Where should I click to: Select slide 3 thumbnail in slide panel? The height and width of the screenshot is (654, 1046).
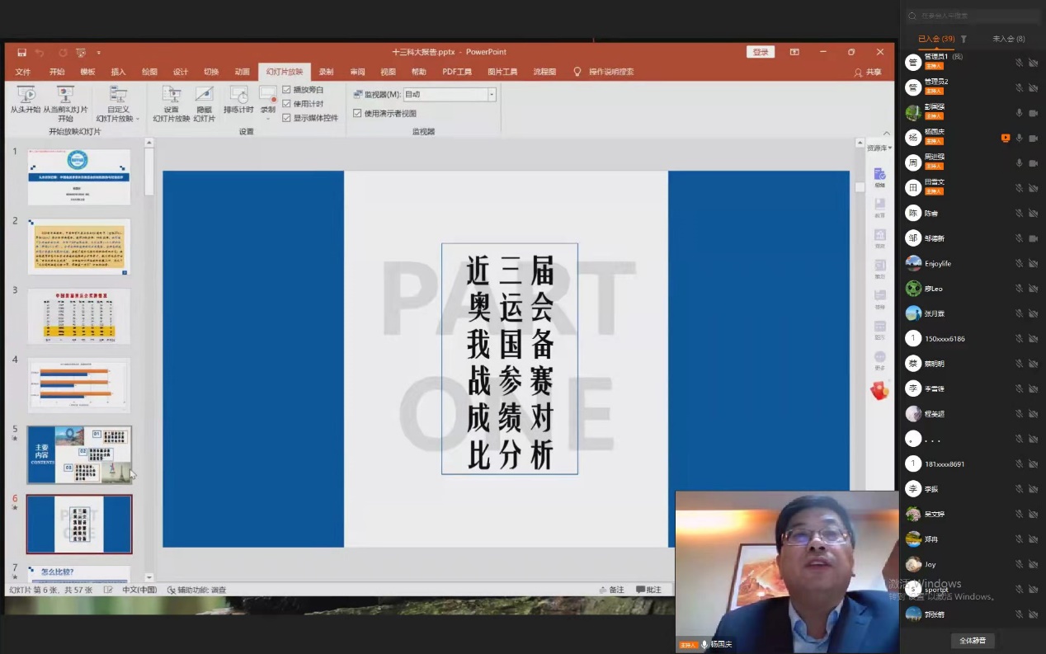point(79,316)
